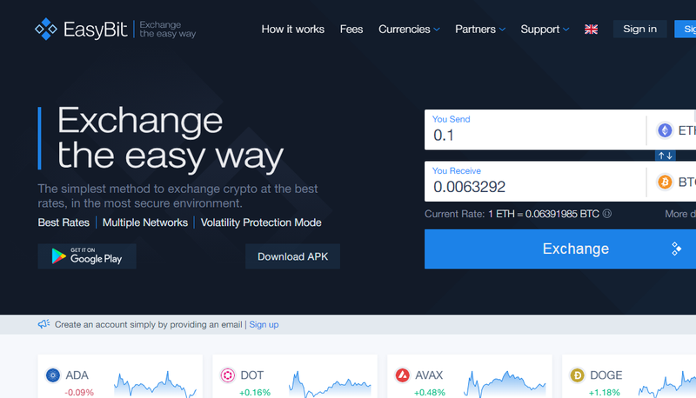
Task: Click the Best Rates text
Action: coord(64,222)
